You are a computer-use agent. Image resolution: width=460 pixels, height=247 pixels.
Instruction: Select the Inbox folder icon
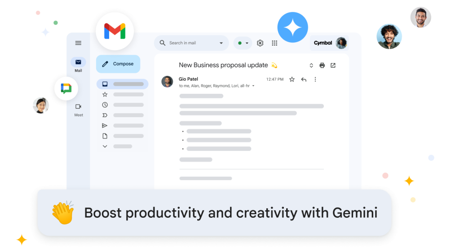tap(105, 84)
